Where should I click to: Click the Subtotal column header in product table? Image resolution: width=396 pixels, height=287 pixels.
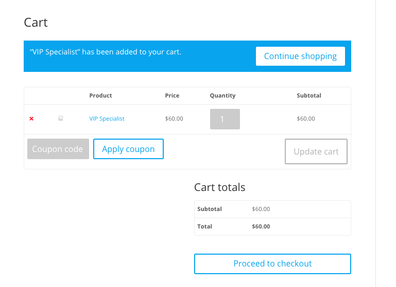click(309, 95)
